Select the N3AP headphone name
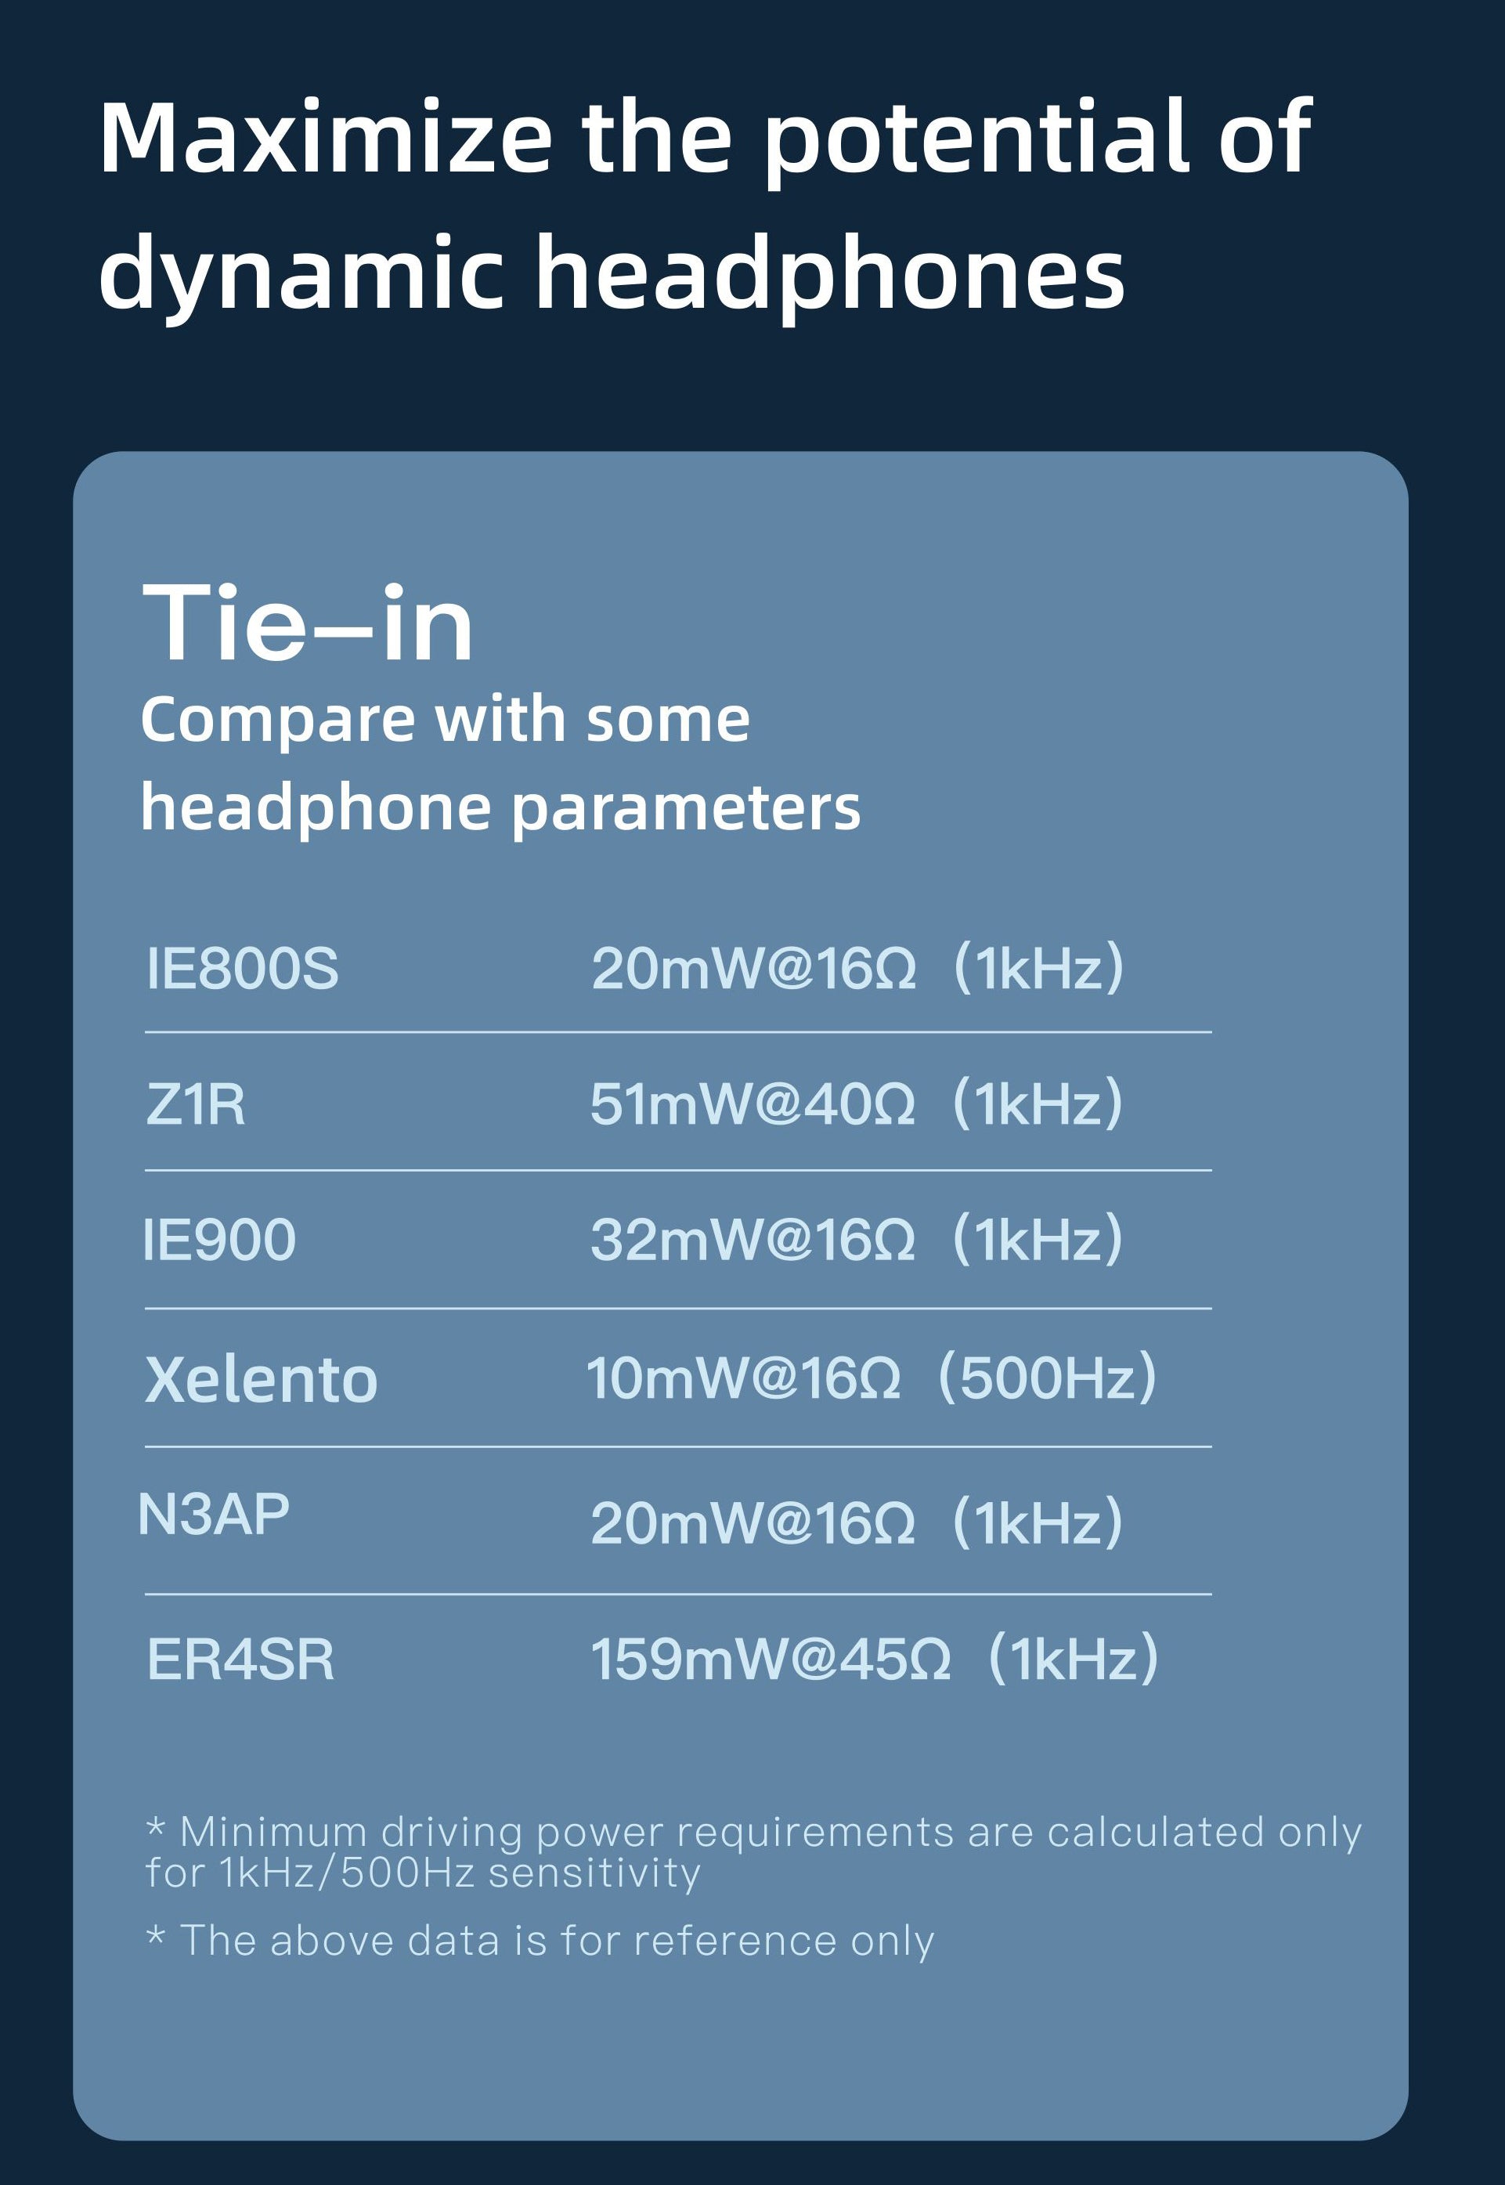Screen dimensions: 1505x2185 tap(213, 1515)
